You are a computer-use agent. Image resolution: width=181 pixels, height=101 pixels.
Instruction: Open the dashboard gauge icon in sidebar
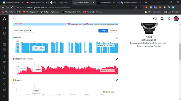(4, 28)
